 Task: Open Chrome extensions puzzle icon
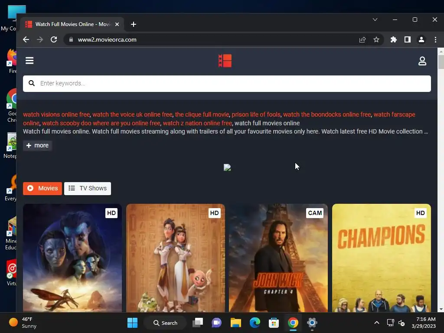tap(394, 39)
